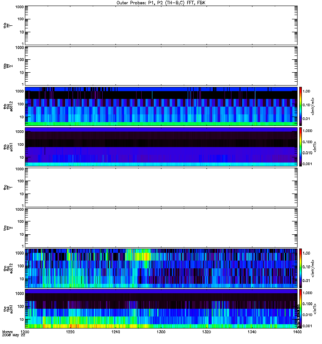The image size is (322, 344).
Task: Click '0.010' on the thb scm1 color scale
Action: (x=307, y=153)
